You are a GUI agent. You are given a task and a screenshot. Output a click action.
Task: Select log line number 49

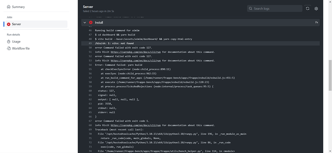pyautogui.click(x=90, y=43)
